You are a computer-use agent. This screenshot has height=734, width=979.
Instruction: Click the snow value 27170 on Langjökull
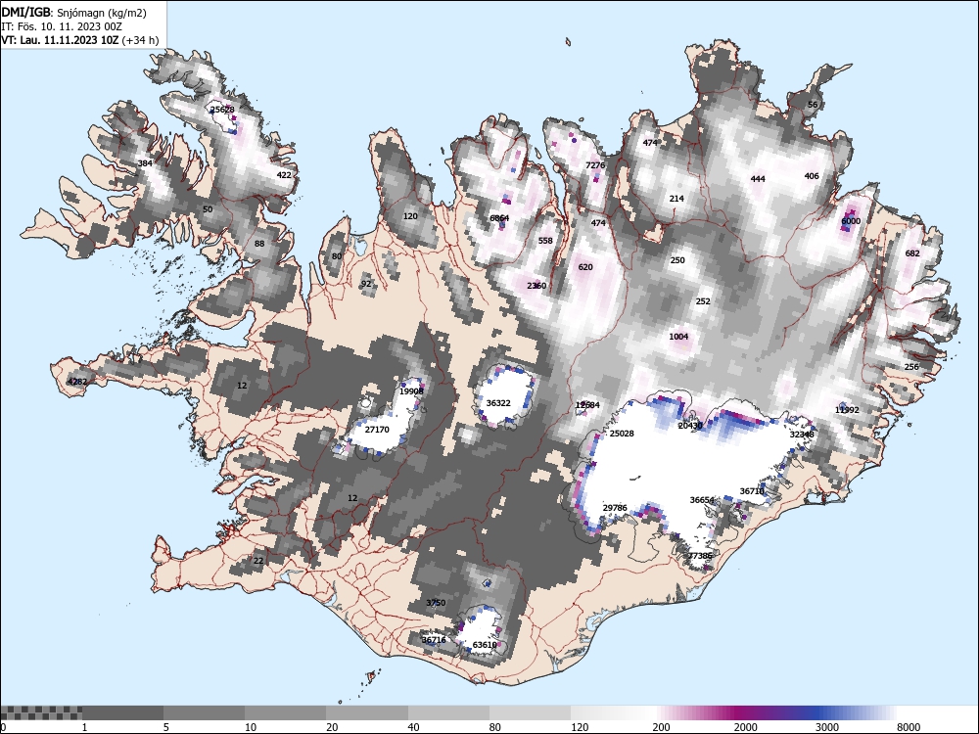[377, 430]
